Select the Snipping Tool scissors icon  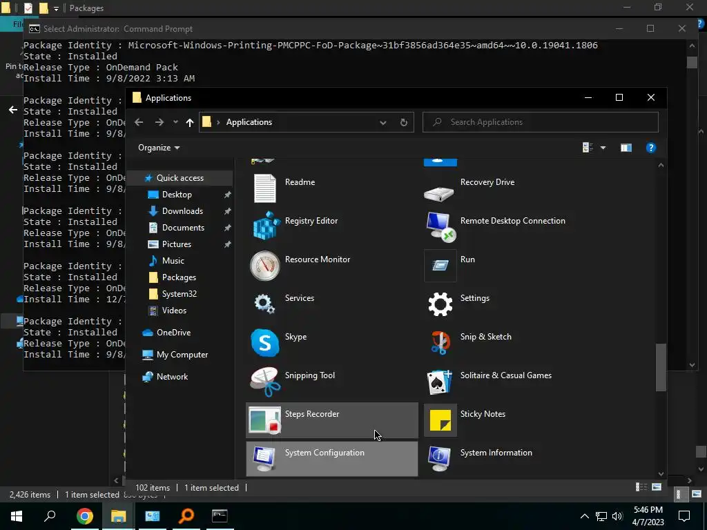265,382
